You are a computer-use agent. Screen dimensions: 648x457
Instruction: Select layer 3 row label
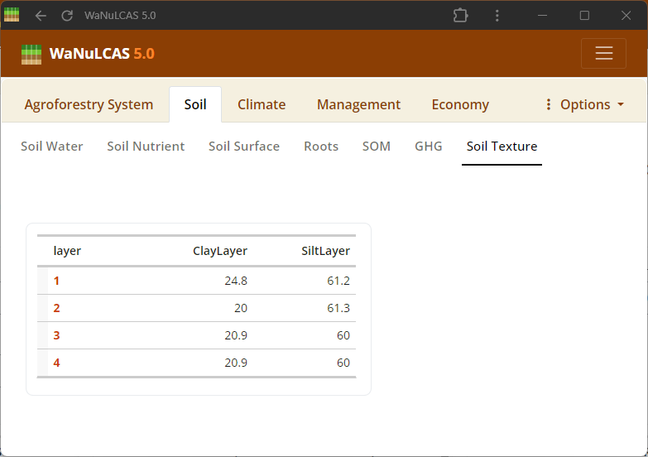click(56, 335)
